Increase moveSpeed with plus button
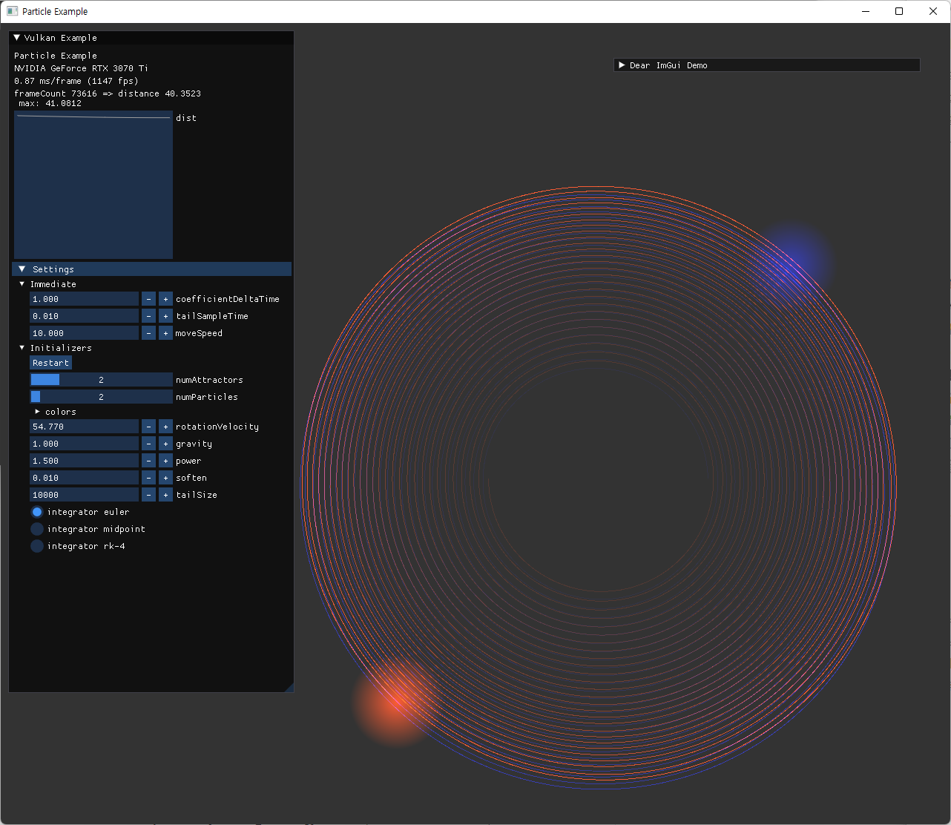Viewport: 951px width, 825px height. coord(165,333)
